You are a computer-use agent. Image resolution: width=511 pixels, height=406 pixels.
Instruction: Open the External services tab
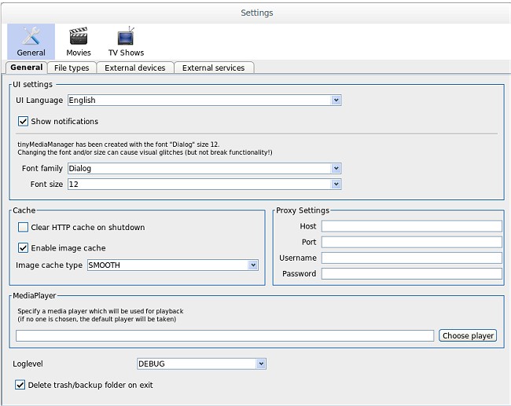point(213,68)
